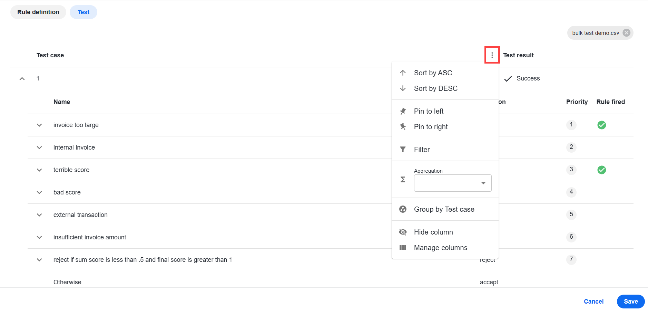648x315 pixels.
Task: Click the Hide column eye-slash icon
Action: [403, 232]
